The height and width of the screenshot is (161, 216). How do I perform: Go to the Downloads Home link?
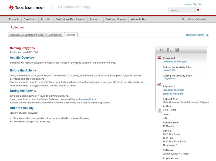point(195,35)
